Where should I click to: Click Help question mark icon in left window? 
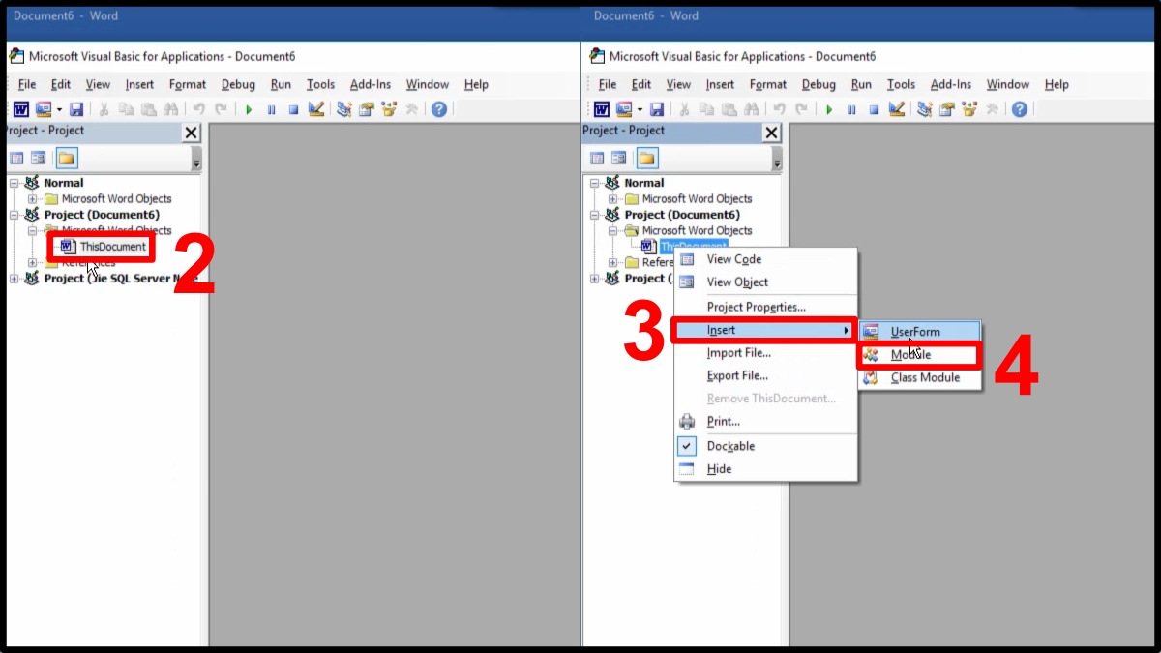tap(439, 109)
